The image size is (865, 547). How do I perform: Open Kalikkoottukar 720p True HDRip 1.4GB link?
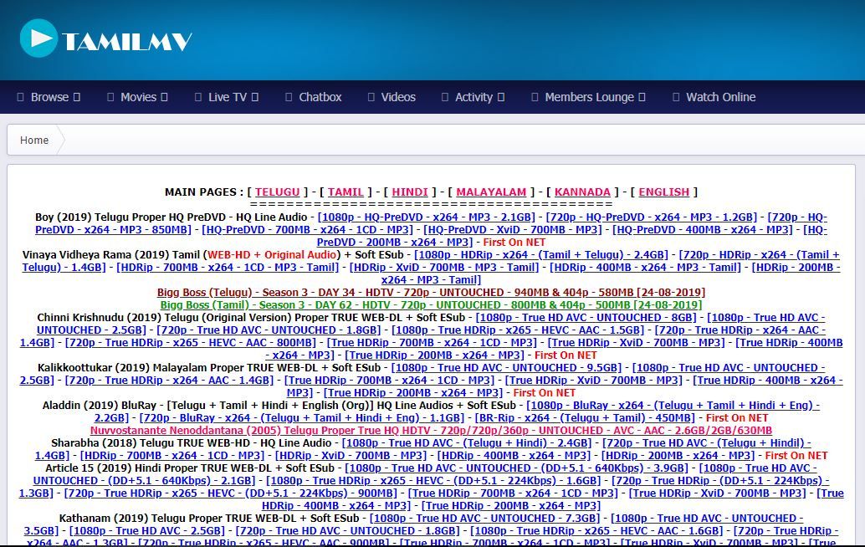[169, 381]
